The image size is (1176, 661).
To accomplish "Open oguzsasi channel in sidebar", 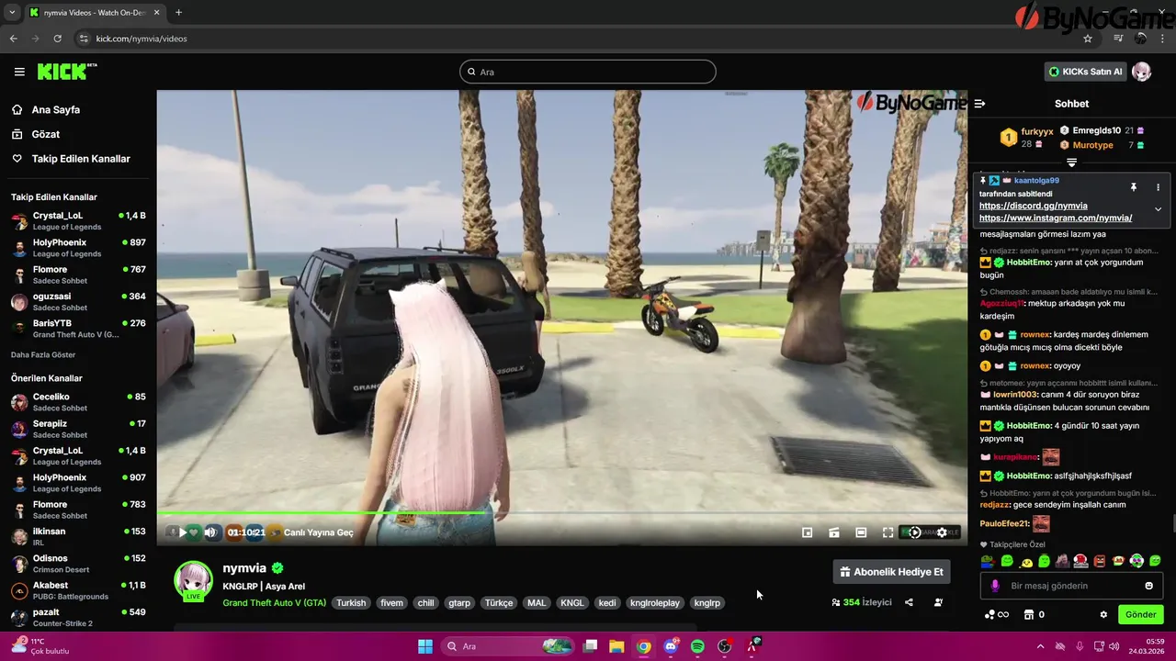I will 78,301.
